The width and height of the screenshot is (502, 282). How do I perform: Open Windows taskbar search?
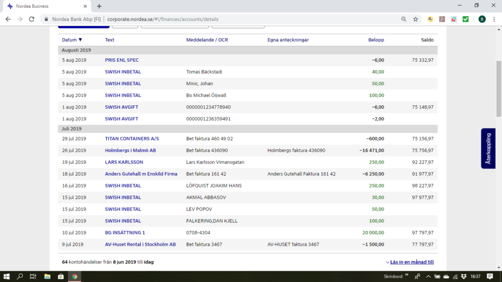(x=20, y=277)
